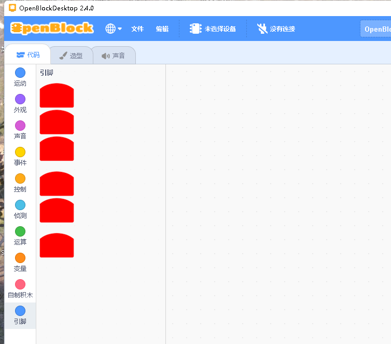Image resolution: width=391 pixels, height=344 pixels.
Task: Switch to the 代码 tab
Action: pos(27,54)
